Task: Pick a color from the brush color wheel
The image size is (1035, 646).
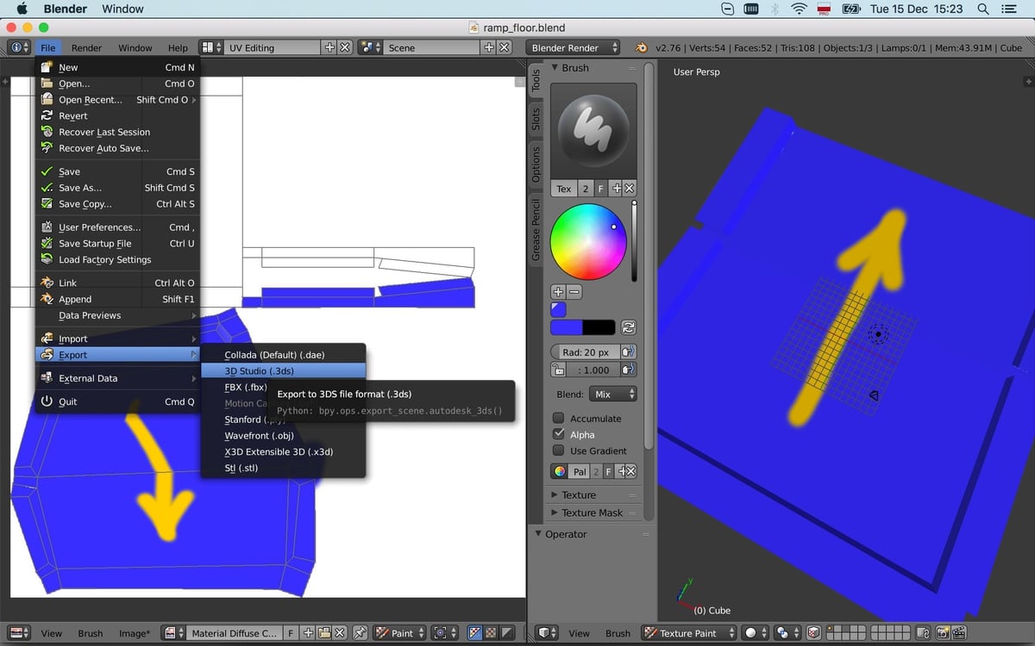Action: point(589,239)
